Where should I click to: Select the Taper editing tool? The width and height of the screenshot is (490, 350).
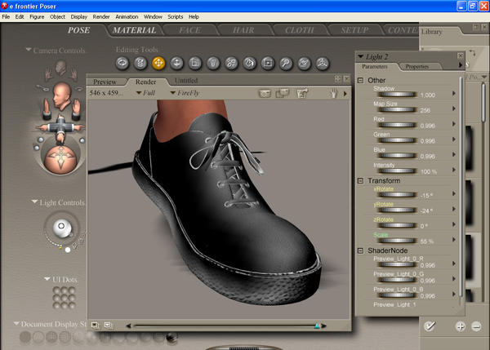pyautogui.click(x=212, y=62)
